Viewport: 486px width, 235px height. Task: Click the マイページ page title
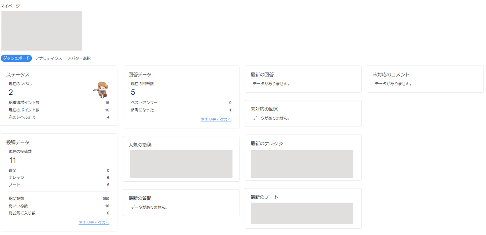pyautogui.click(x=10, y=6)
